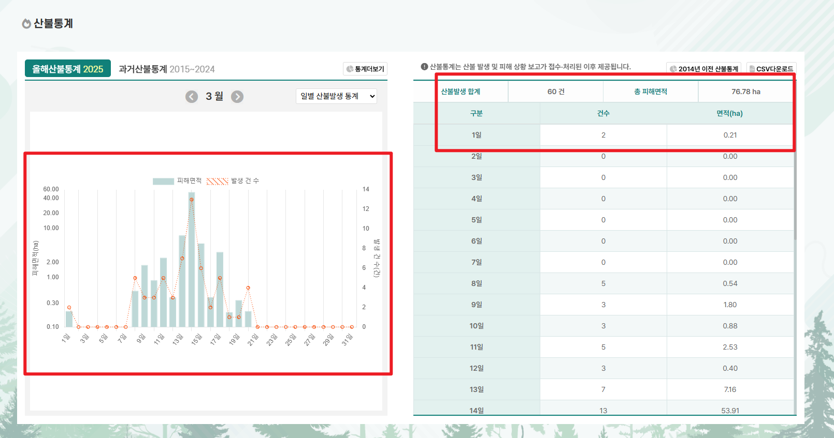Select the 8일 row label
The height and width of the screenshot is (438, 834).
click(x=477, y=283)
